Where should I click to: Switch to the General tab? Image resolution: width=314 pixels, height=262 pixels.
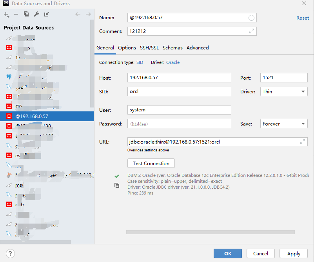pyautogui.click(x=105, y=48)
